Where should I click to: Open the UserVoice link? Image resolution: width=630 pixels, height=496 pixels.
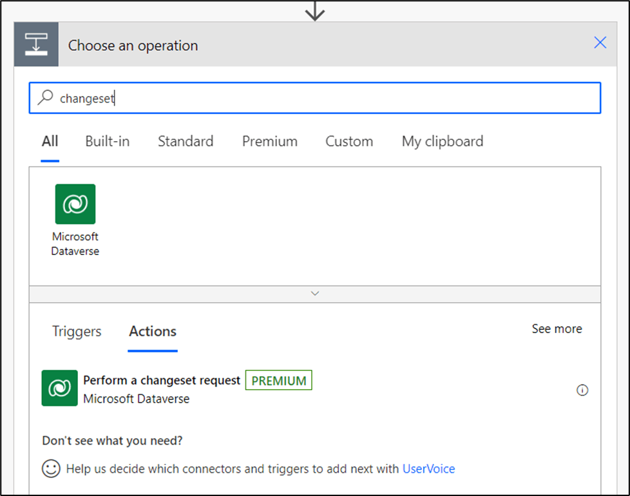pyautogui.click(x=428, y=469)
